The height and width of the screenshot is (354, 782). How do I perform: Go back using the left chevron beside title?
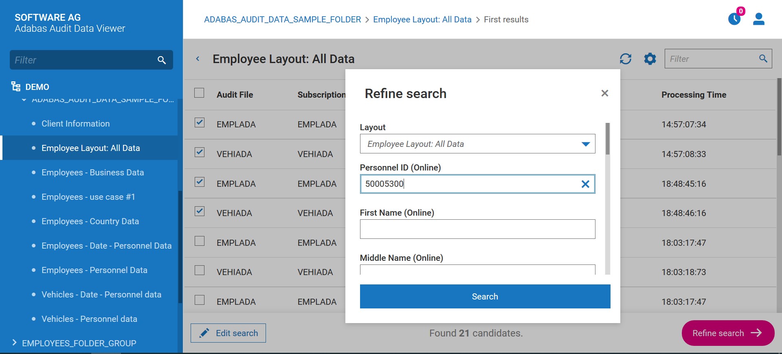tap(198, 59)
